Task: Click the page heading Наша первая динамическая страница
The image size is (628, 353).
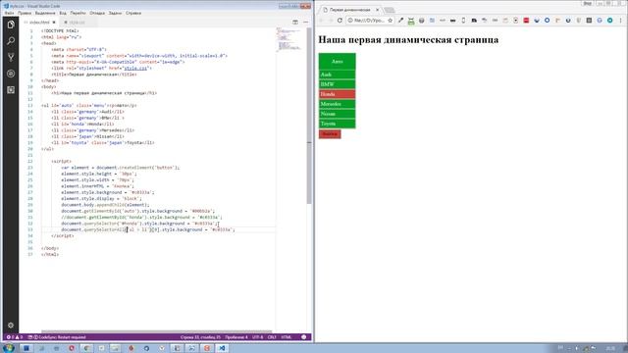Action: pyautogui.click(x=408, y=39)
